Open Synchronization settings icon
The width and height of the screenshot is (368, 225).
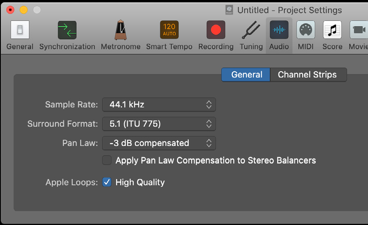point(67,30)
